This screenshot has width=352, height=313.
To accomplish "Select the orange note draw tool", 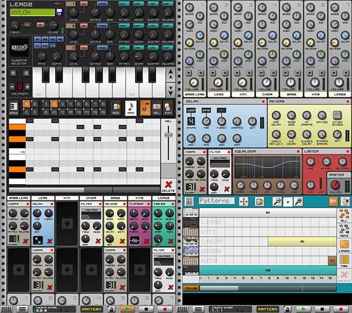I will tap(145, 108).
